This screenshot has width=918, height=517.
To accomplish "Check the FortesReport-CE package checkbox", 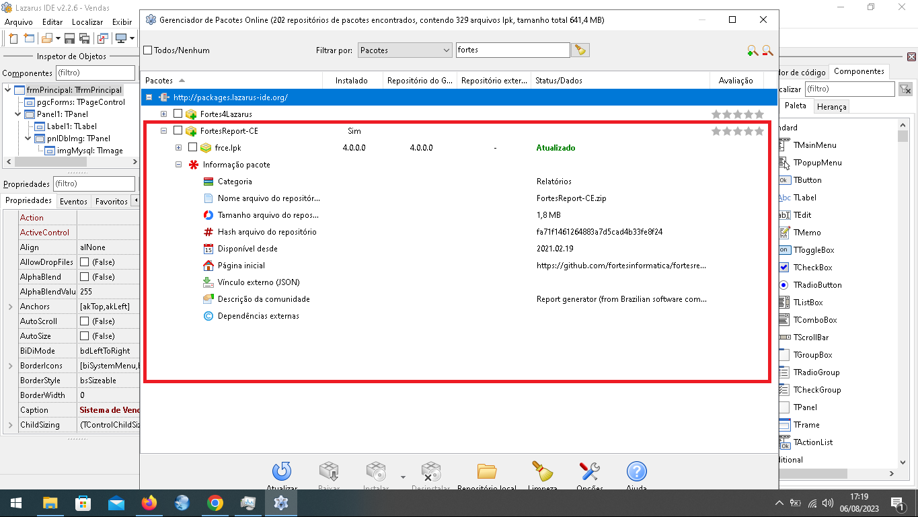I will tap(178, 130).
